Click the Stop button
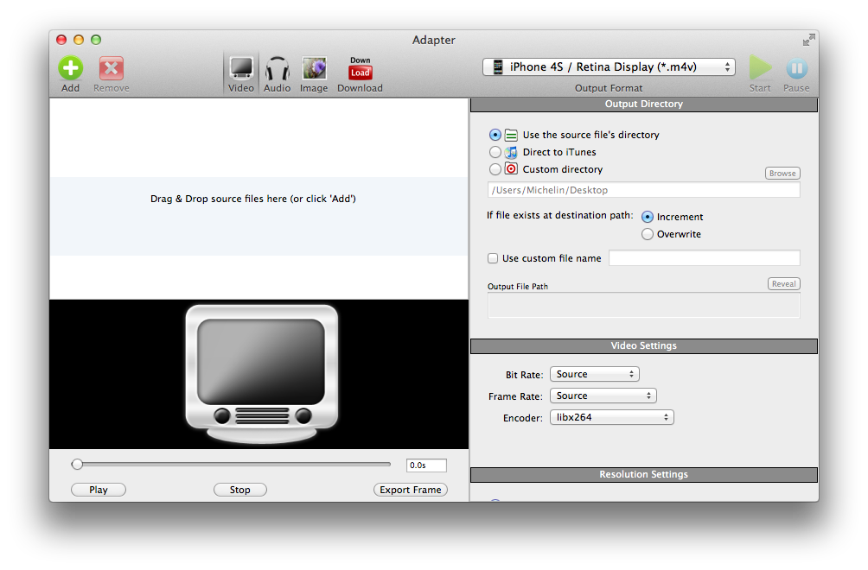Viewport: 868px width, 570px height. [x=240, y=490]
